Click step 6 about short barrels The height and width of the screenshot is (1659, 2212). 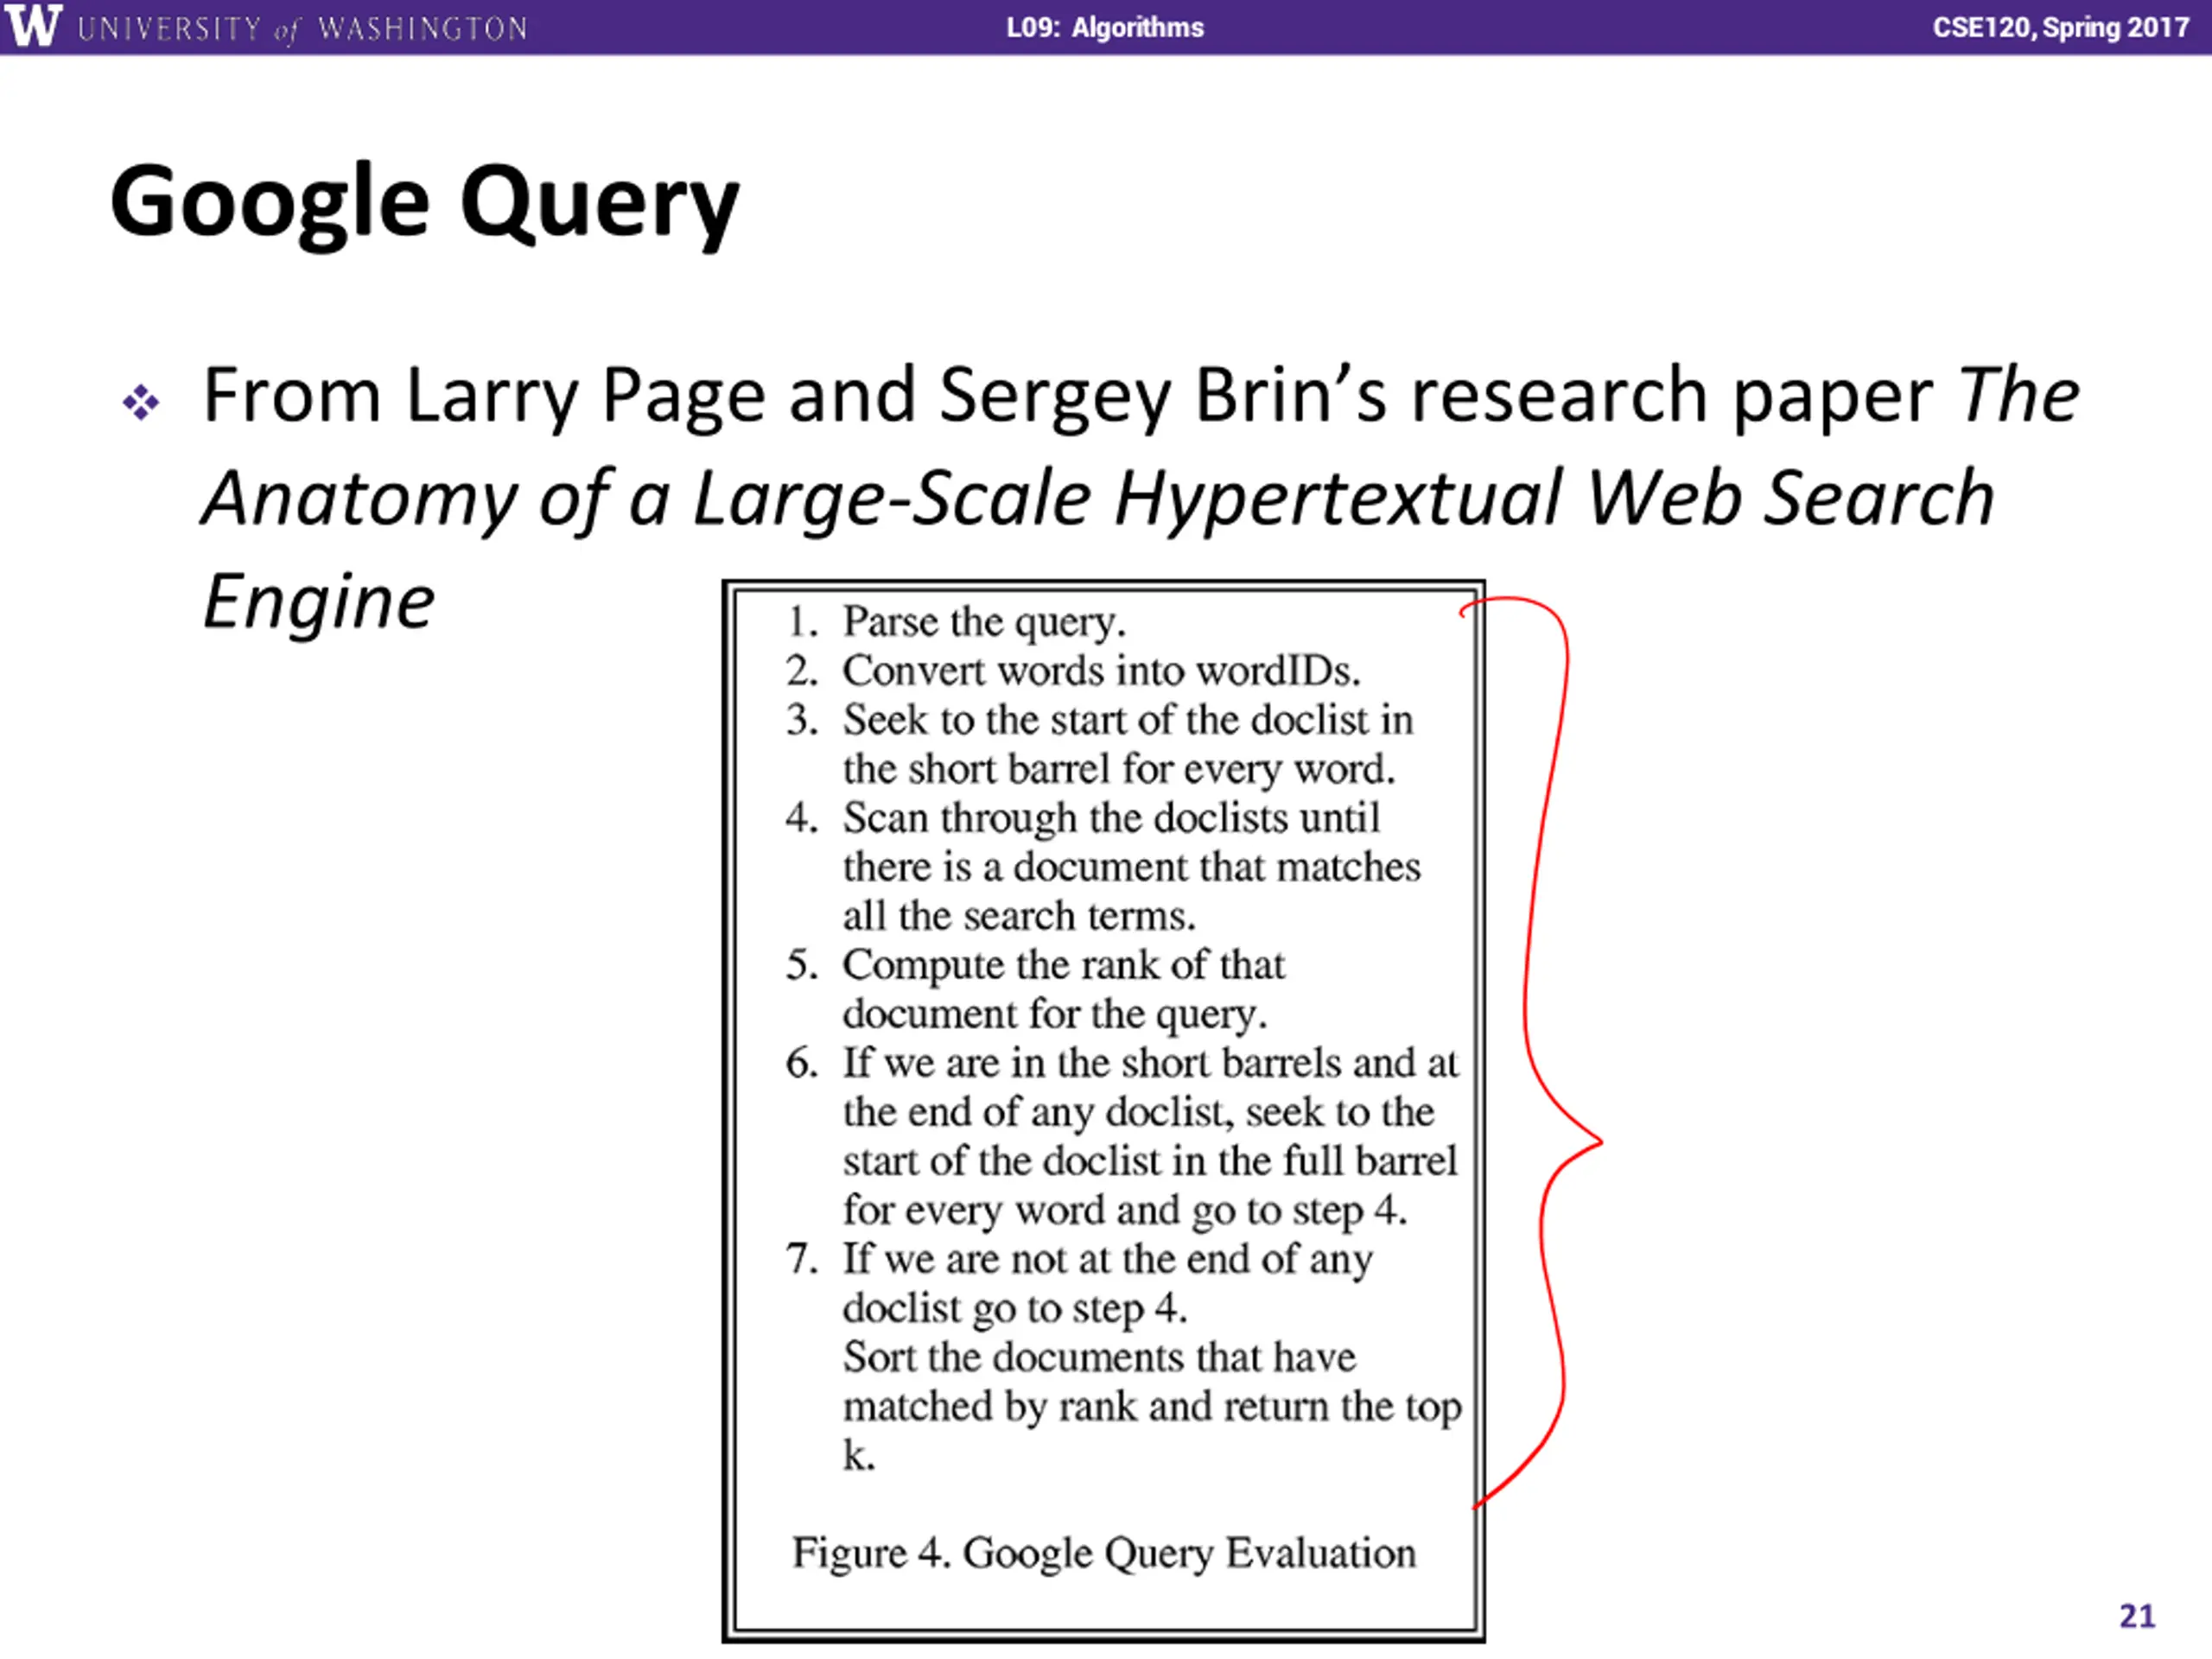[x=1122, y=1136]
